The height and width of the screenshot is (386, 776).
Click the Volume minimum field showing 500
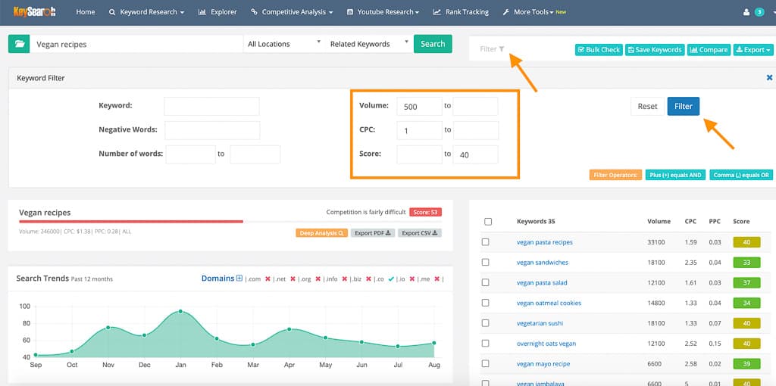pyautogui.click(x=419, y=106)
